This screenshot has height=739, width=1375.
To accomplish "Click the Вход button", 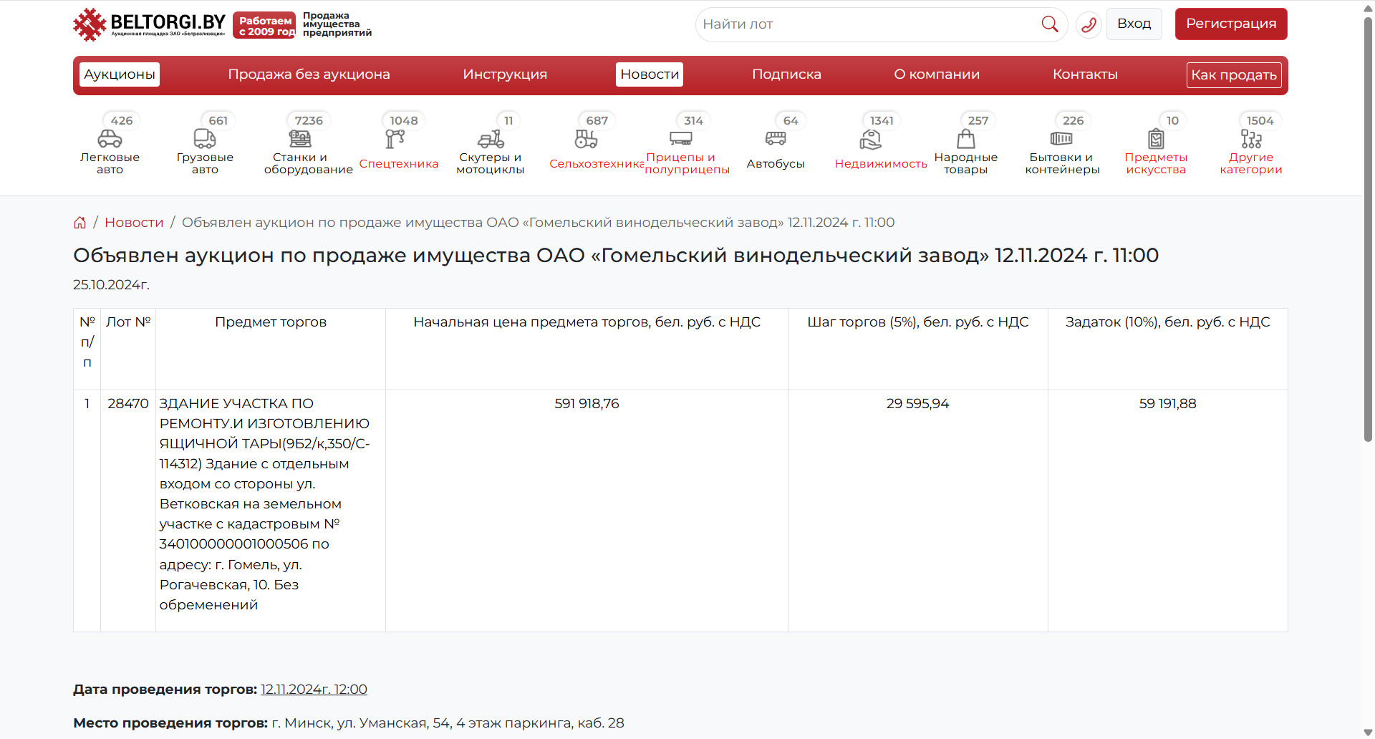I will point(1134,24).
